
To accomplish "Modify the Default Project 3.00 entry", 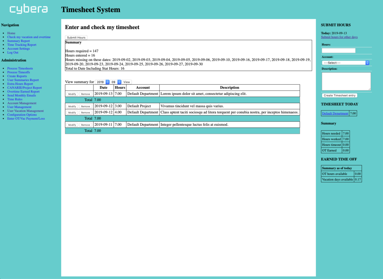I will click(x=72, y=106).
